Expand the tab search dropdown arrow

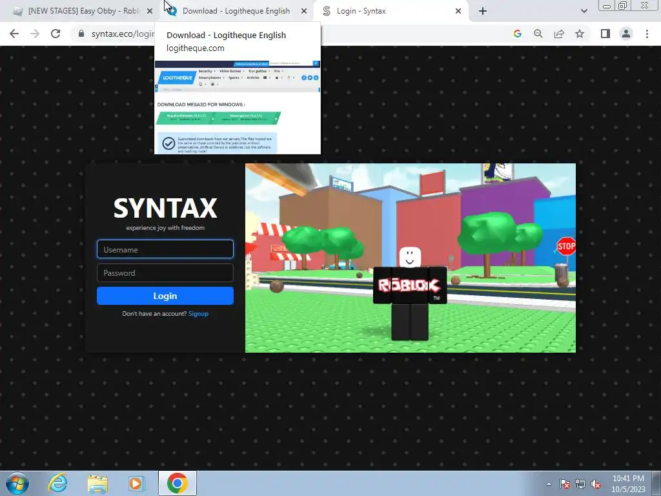tap(584, 12)
